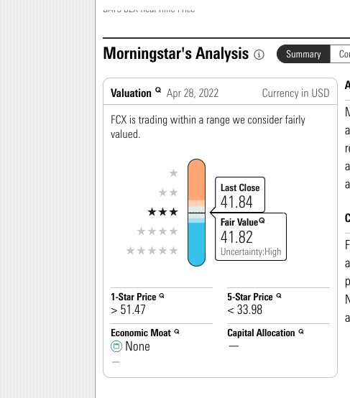Image resolution: width=350 pixels, height=398 pixels.
Task: Click info icon beside Morningstar's Analysis
Action: (259, 55)
